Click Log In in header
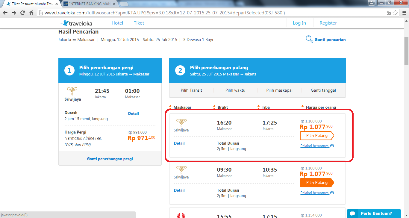Image resolution: width=409 pixels, height=218 pixels. [x=299, y=23]
